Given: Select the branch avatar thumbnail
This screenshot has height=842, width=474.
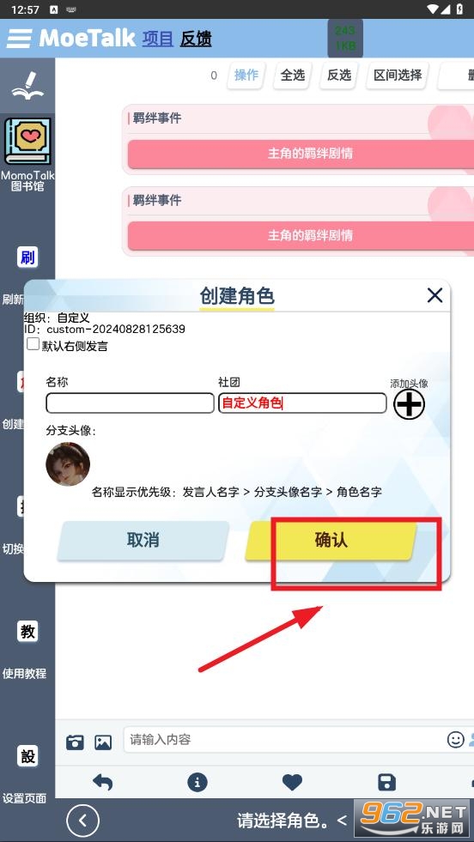Looking at the screenshot, I should tap(68, 464).
